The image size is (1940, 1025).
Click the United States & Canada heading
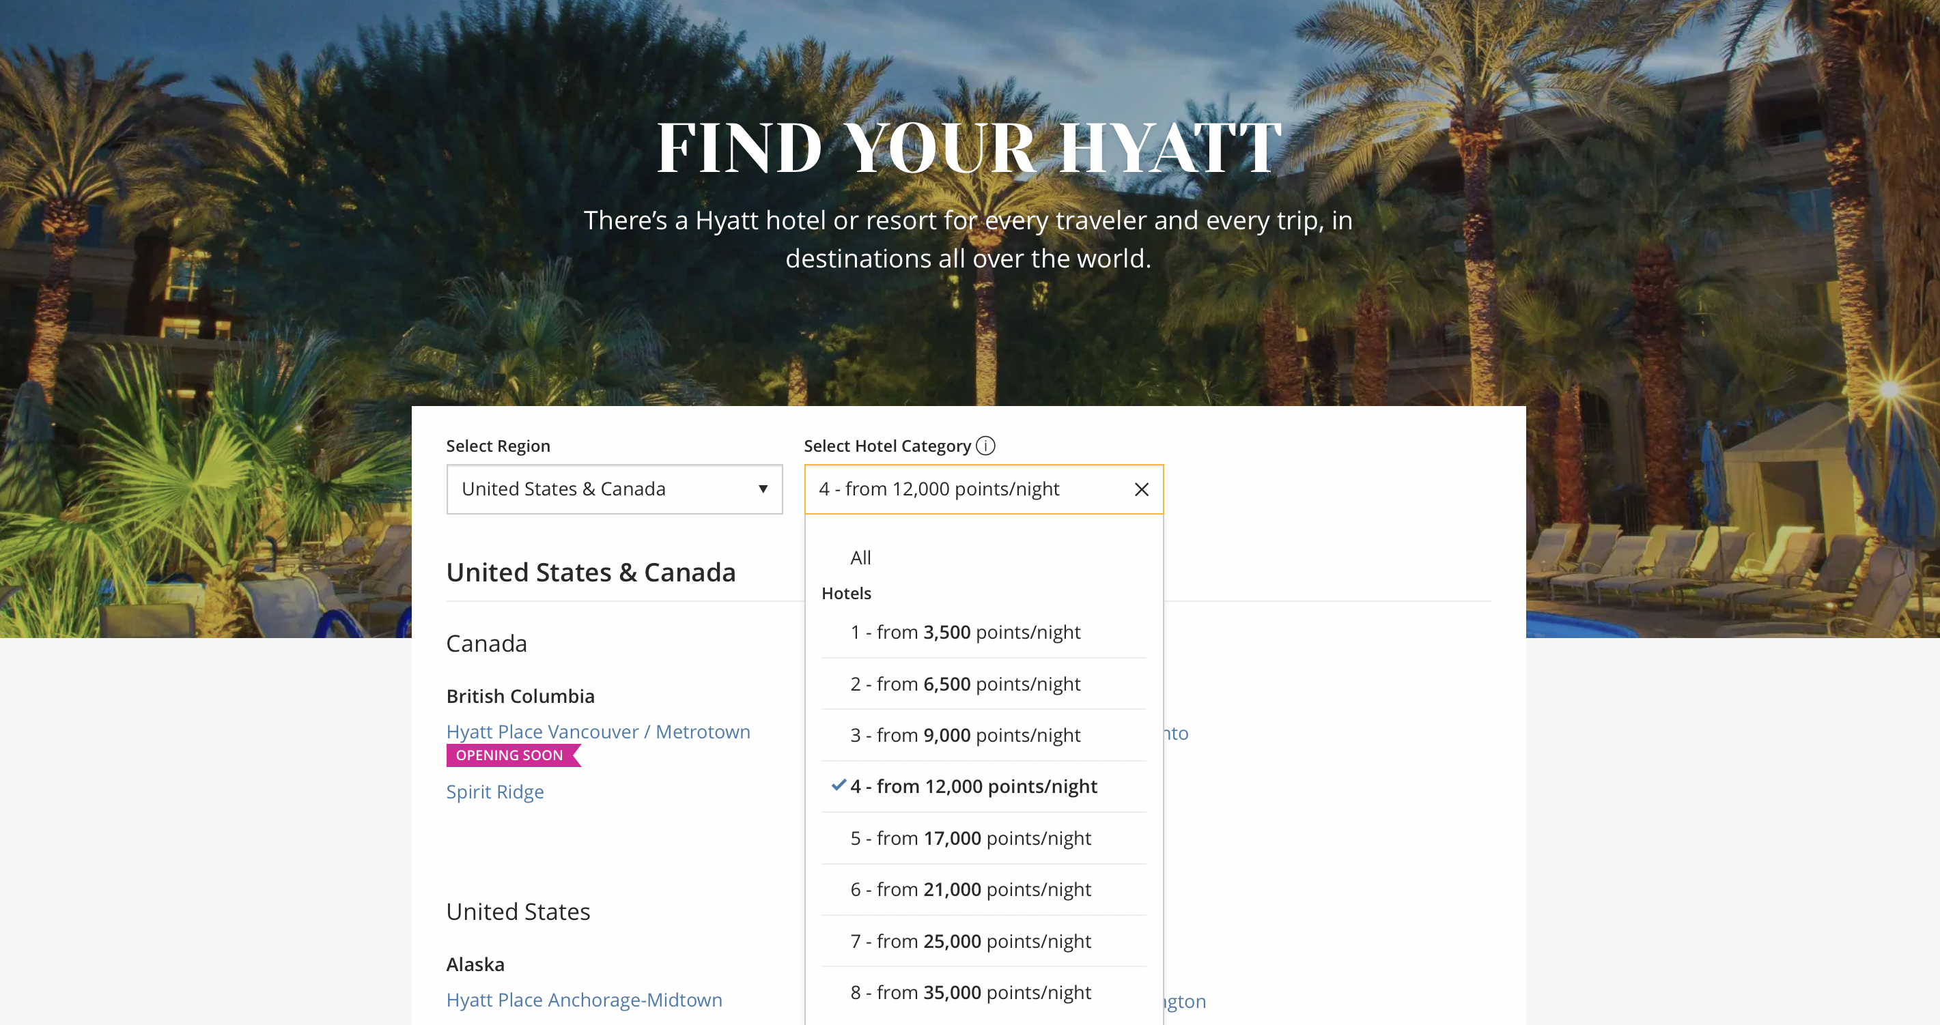(591, 572)
